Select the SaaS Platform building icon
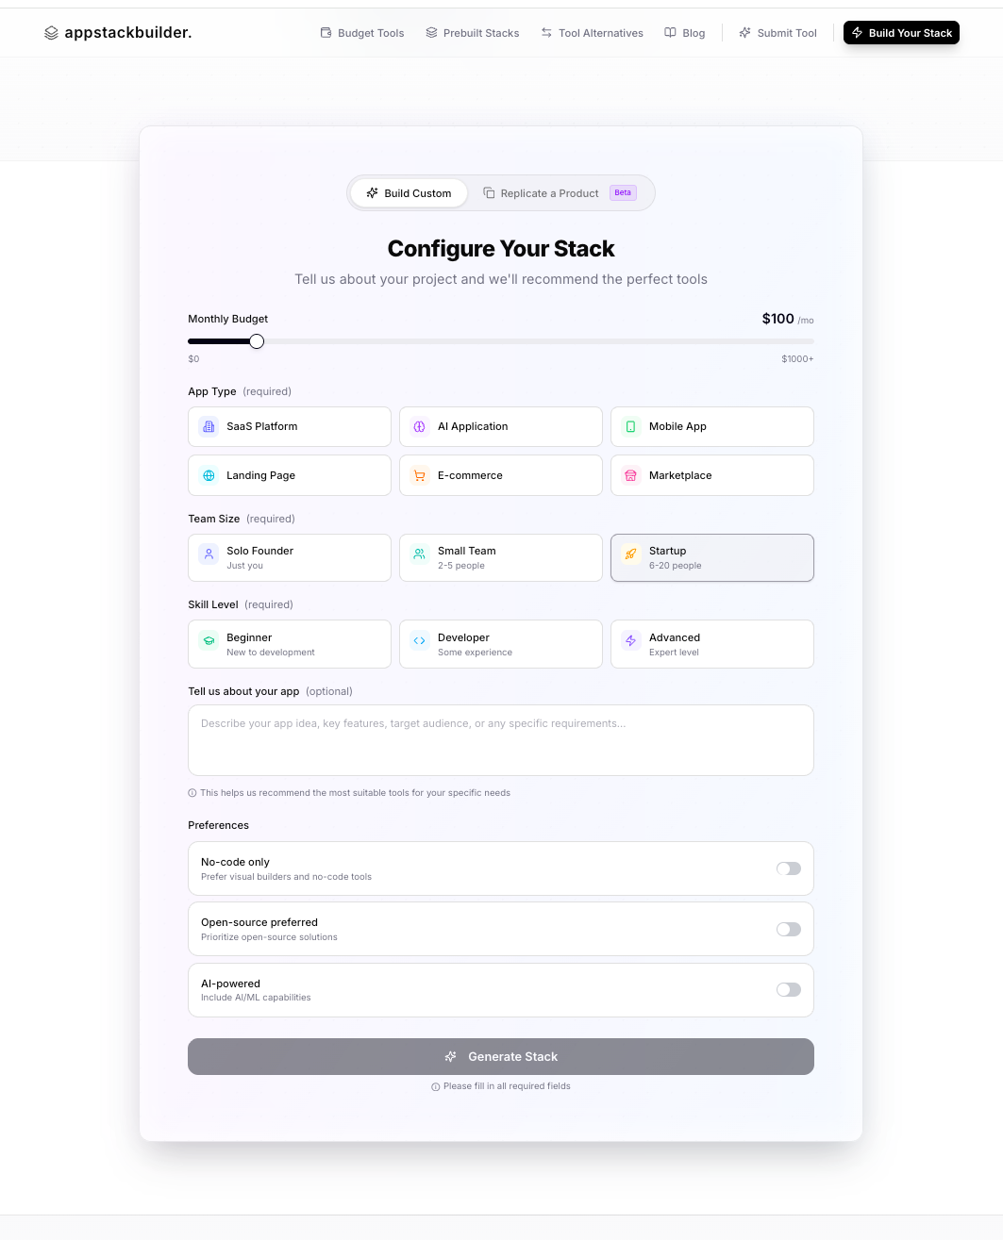This screenshot has height=1240, width=1003. tap(209, 426)
